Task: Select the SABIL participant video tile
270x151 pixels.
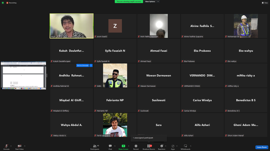Action: pos(115,75)
